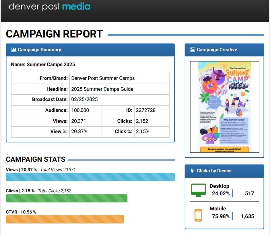Click the green desktop monitor icon
The image size is (270, 235).
(198, 190)
